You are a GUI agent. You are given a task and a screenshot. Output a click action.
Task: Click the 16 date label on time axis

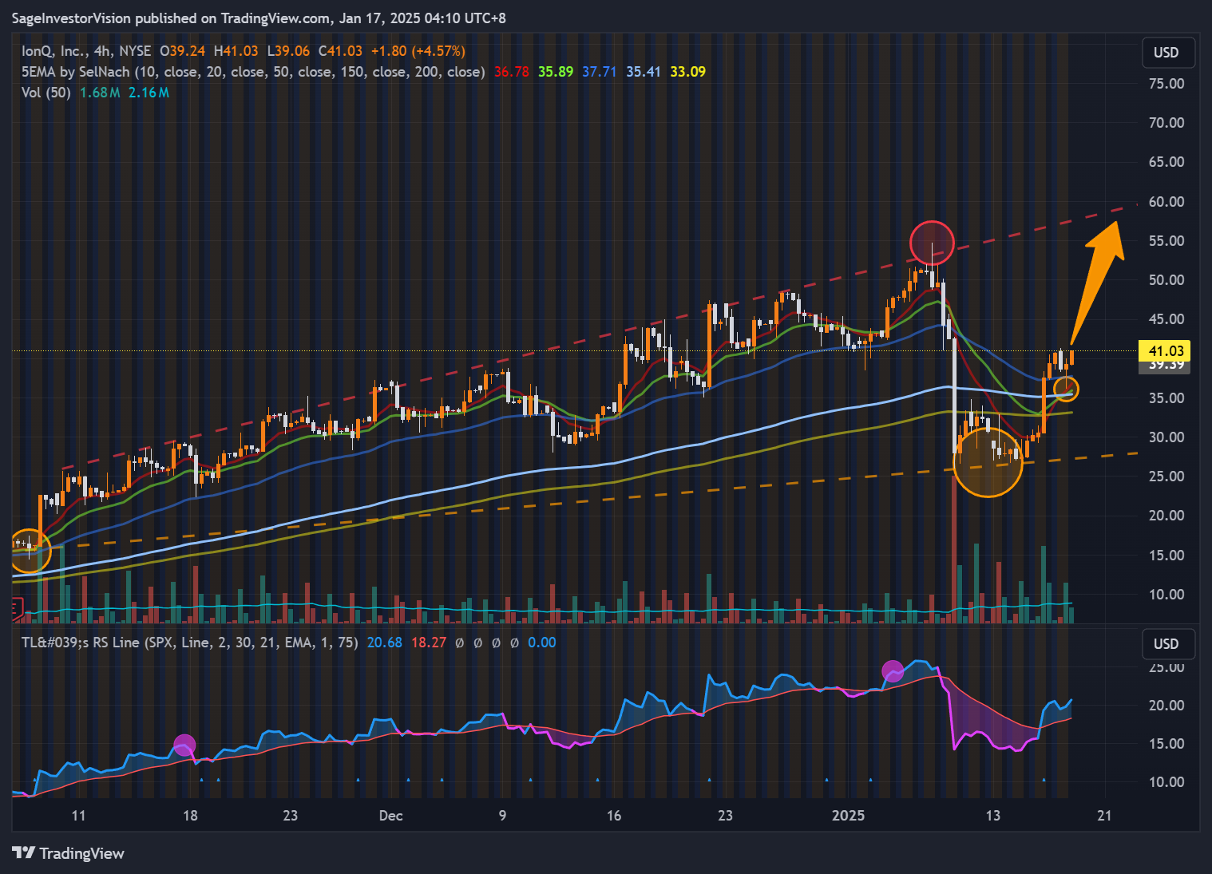pyautogui.click(x=614, y=816)
